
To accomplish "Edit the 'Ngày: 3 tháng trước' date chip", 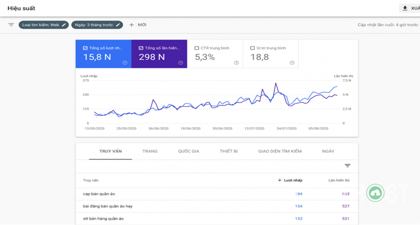I will (97, 25).
